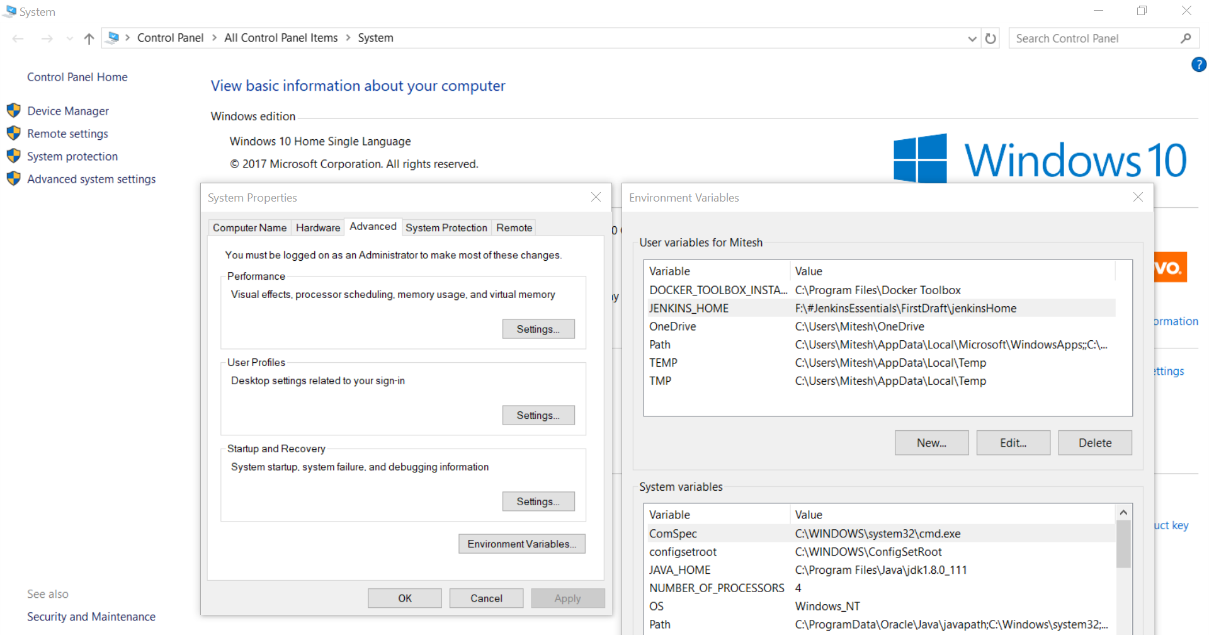Click the forward navigation arrow
The width and height of the screenshot is (1209, 635).
pyautogui.click(x=47, y=38)
